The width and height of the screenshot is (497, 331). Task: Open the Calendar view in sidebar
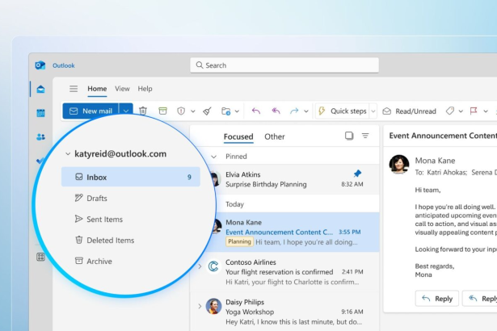[40, 113]
